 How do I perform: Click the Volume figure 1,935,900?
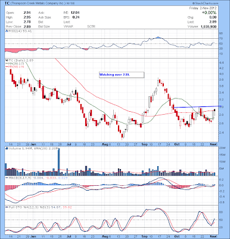(x=209, y=26)
